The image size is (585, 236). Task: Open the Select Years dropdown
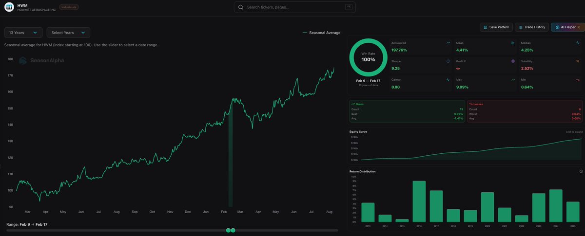pos(68,33)
